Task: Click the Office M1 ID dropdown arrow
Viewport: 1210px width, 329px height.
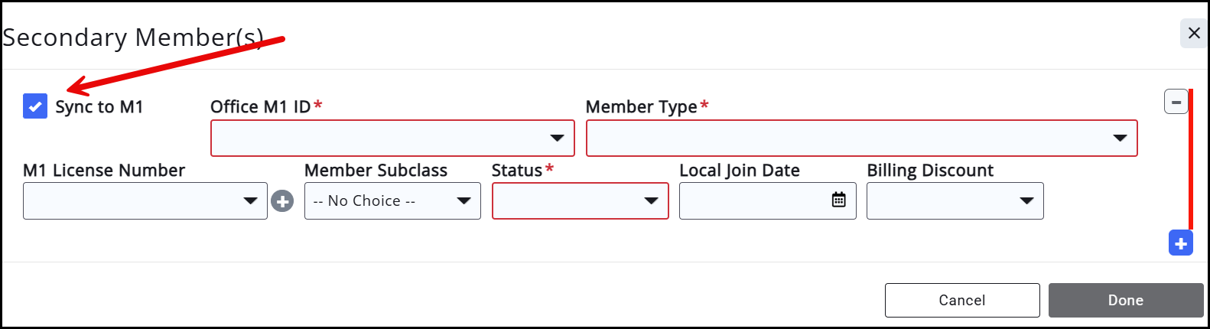Action: click(557, 138)
